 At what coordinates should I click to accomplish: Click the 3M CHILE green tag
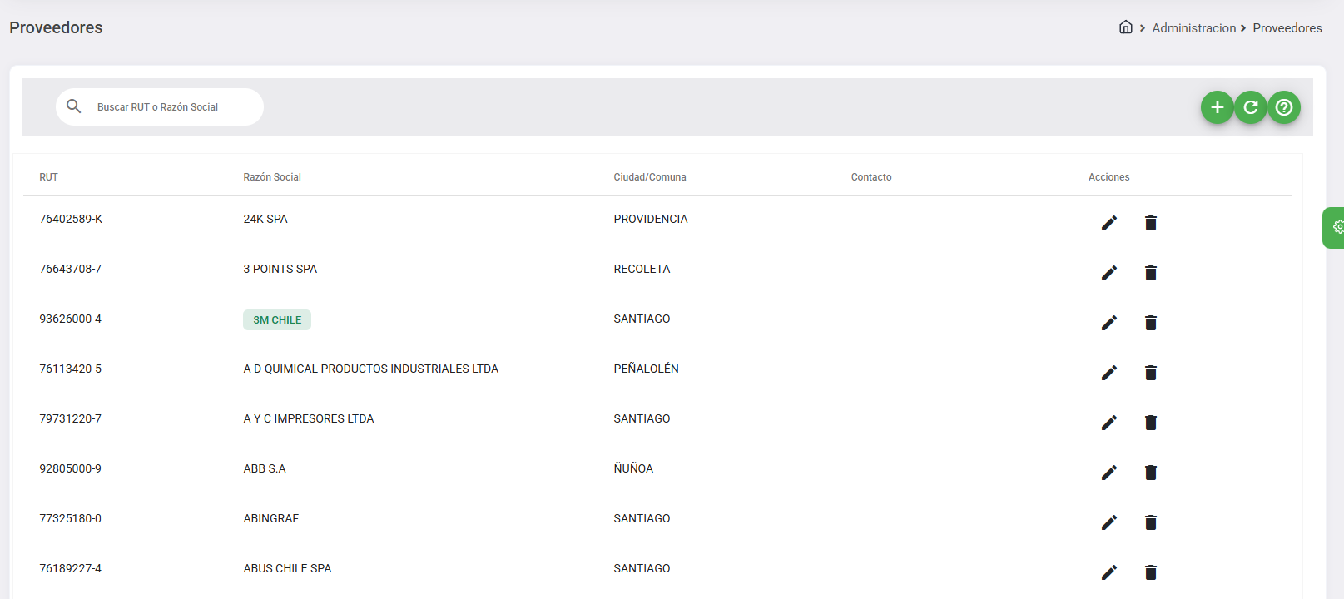coord(277,320)
